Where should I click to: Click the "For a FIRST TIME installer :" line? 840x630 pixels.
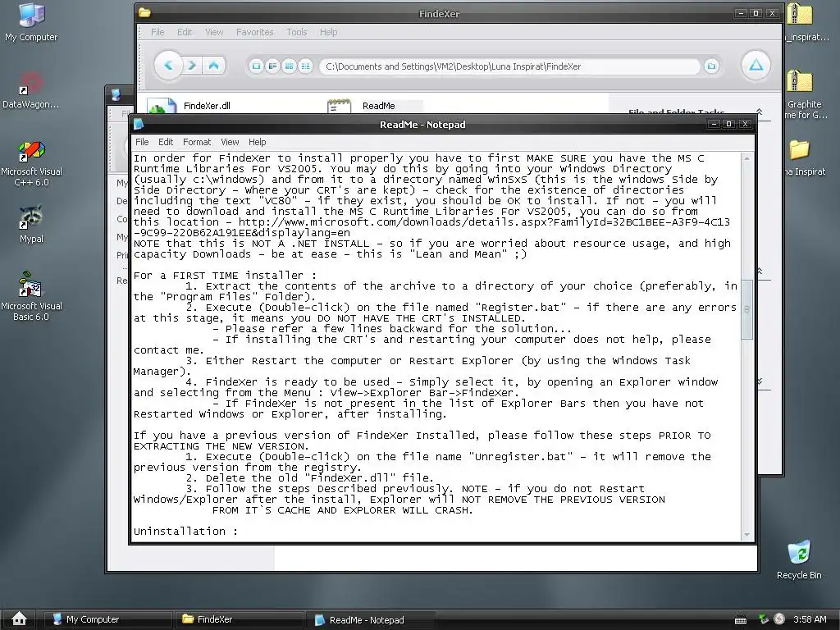(225, 276)
